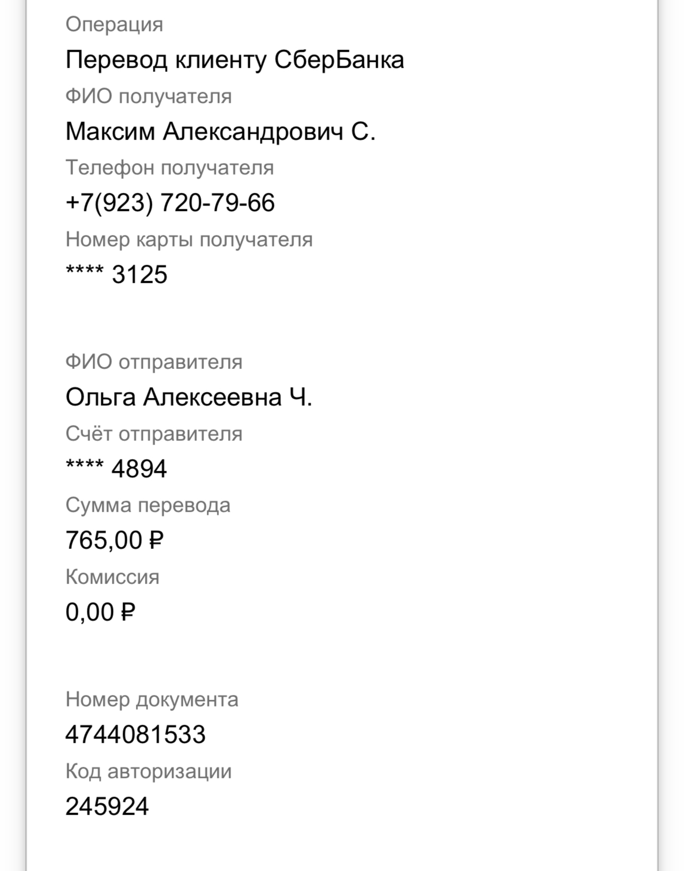This screenshot has width=684, height=871.
Task: Click the 'Номер документа' label
Action: [x=152, y=700]
